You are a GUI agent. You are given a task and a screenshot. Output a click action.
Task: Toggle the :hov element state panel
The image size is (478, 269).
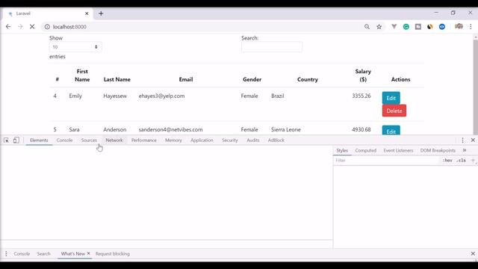coord(447,161)
